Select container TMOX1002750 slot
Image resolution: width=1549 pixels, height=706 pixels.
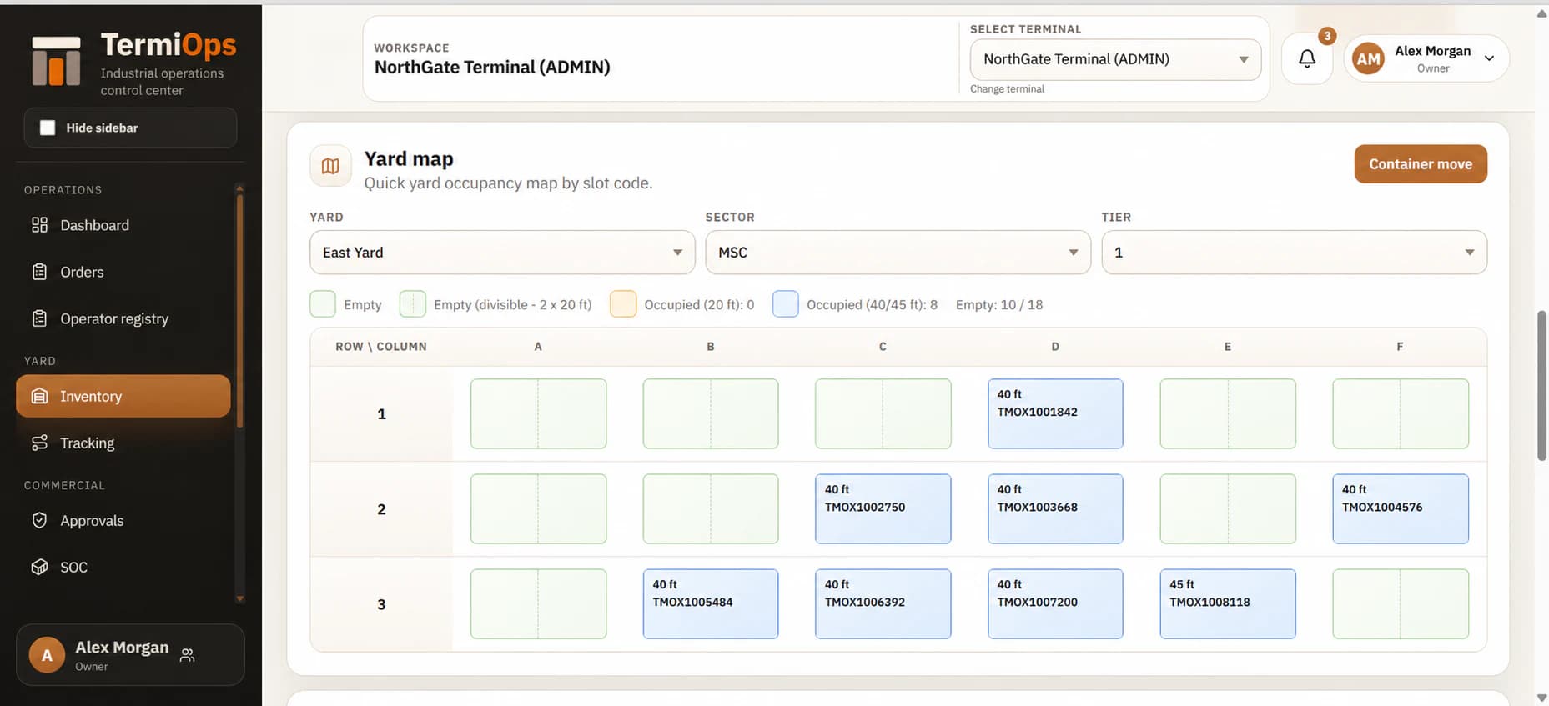point(883,508)
